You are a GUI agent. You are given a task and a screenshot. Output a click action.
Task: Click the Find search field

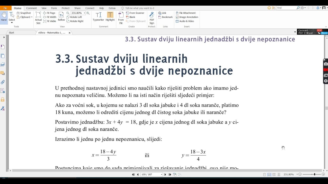(286, 8)
